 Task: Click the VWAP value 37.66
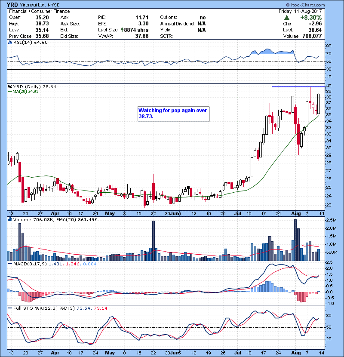[x=142, y=36]
